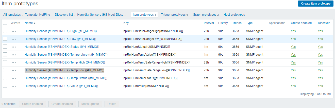Viewport: 335px width, 108px height.
Task: Check the box for Humidity Sensor High item
Action: [5, 31]
